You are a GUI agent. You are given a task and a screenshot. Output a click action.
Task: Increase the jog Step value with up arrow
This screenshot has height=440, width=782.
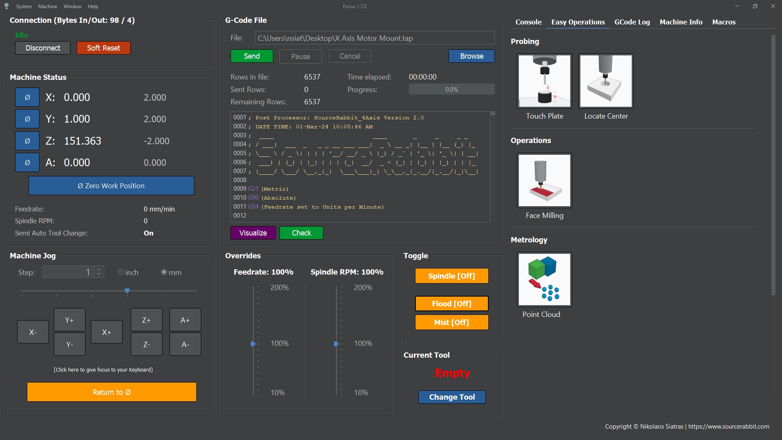pos(99,269)
